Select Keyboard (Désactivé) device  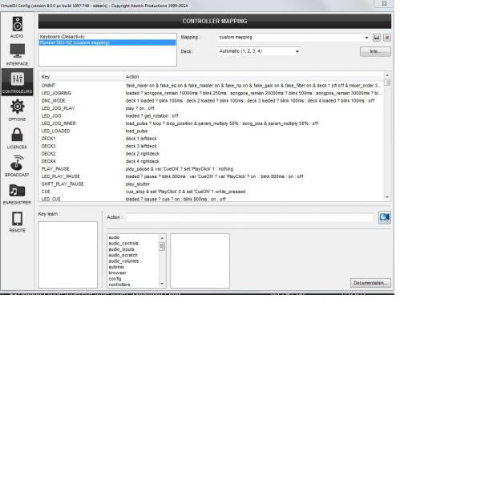pos(107,37)
